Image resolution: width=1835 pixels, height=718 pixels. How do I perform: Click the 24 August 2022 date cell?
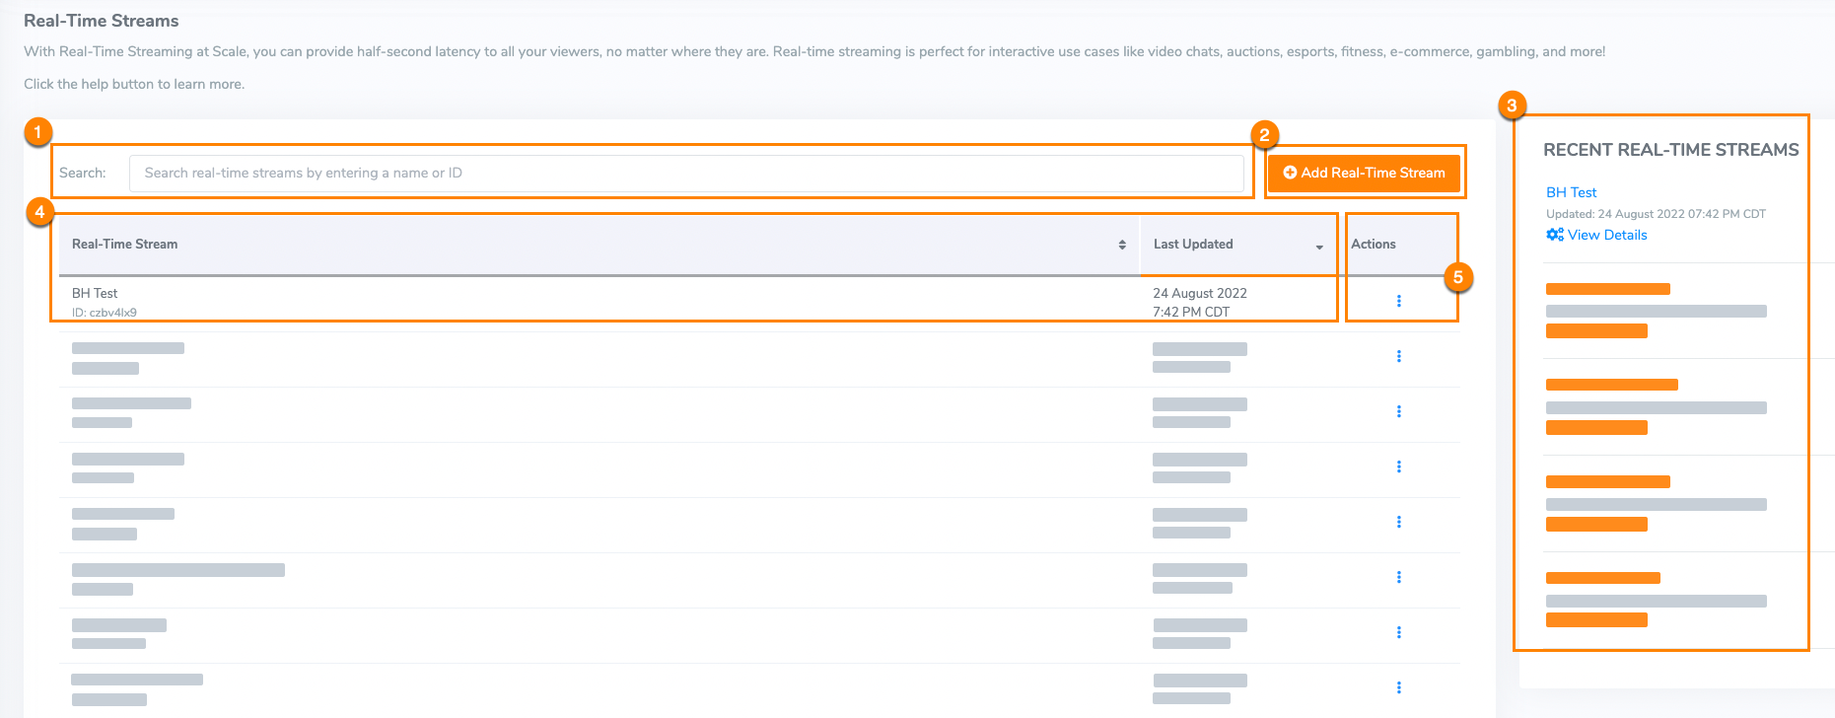point(1200,293)
